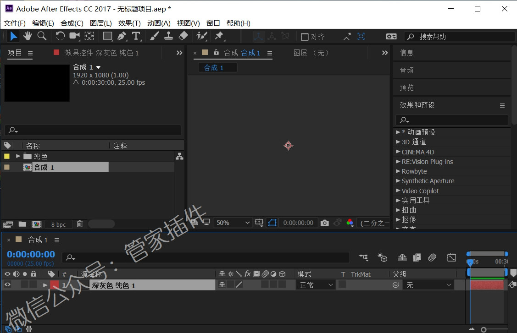Select the Horizontal Type tool
The height and width of the screenshot is (333, 517).
point(136,36)
